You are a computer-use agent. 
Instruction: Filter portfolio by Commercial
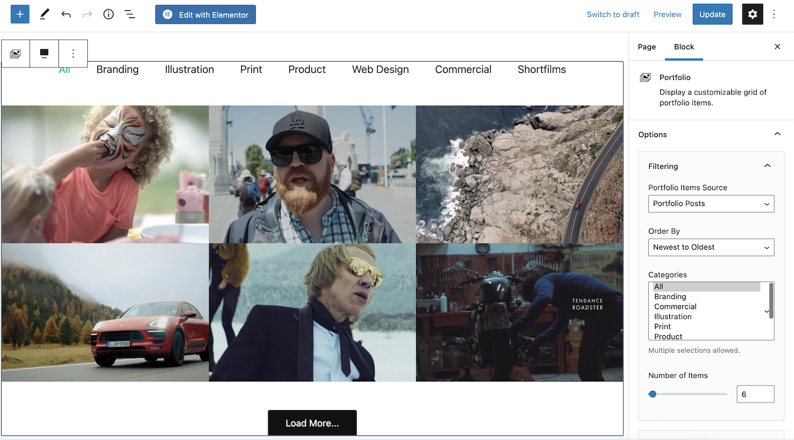coord(463,69)
